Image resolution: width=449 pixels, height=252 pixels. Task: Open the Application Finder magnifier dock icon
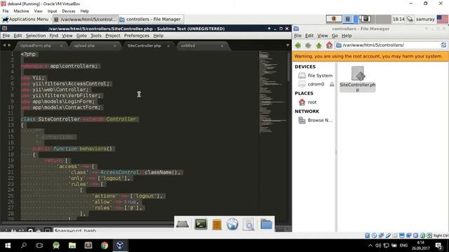pyautogui.click(x=248, y=225)
